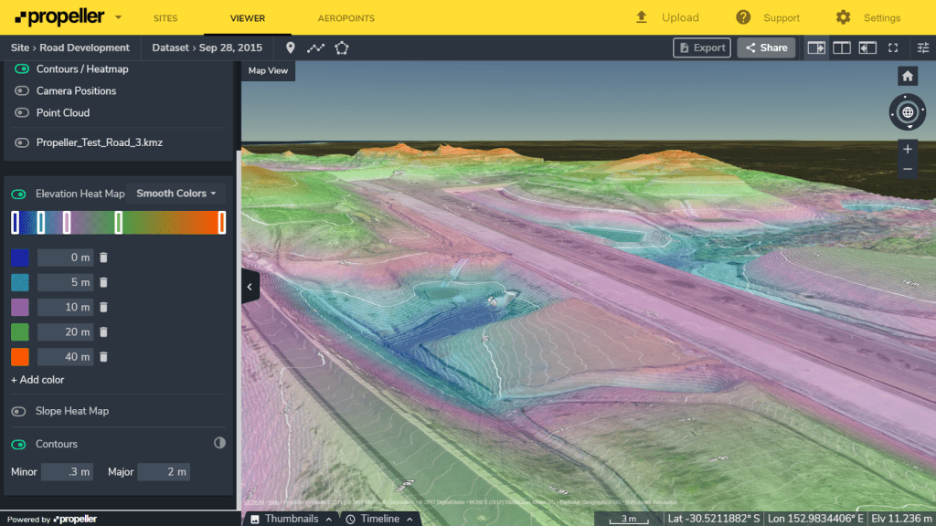This screenshot has width=936, height=526.
Task: Show the Propeller_Test_Road_3.kmz layer
Action: (x=20, y=142)
